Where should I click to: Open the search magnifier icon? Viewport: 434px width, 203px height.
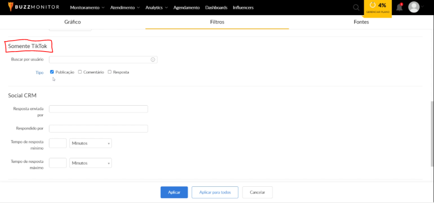[356, 7]
